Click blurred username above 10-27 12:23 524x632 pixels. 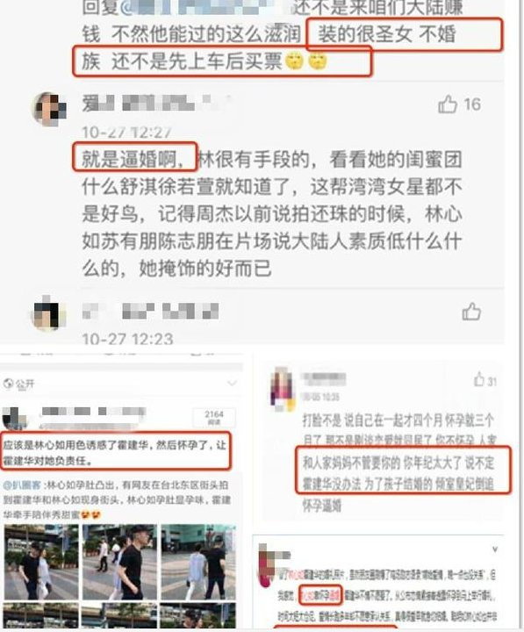tap(150, 311)
